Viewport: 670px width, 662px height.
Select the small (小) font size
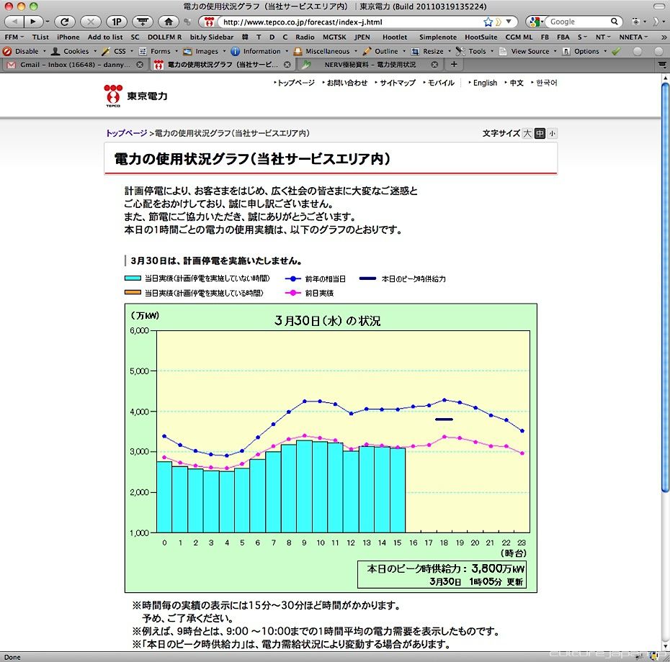coord(552,133)
